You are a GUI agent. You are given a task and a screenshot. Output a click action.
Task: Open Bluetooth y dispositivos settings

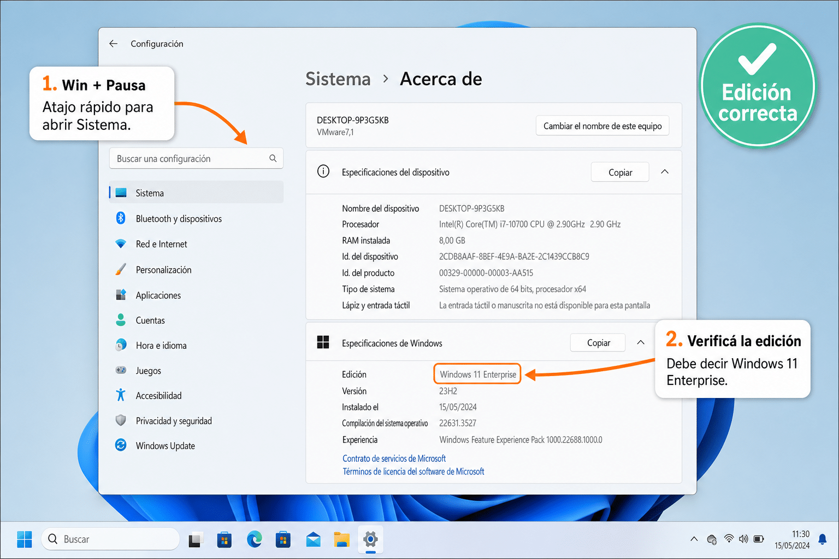point(196,218)
